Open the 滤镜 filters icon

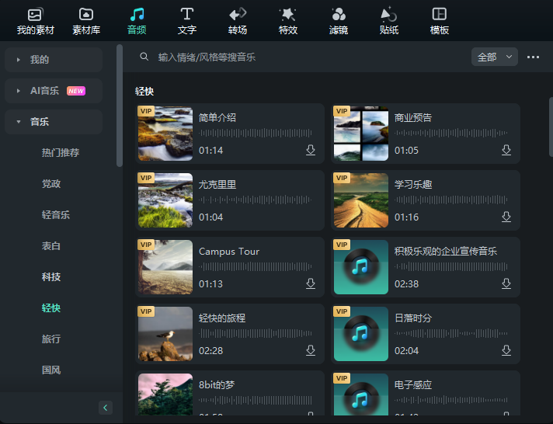tap(339, 15)
